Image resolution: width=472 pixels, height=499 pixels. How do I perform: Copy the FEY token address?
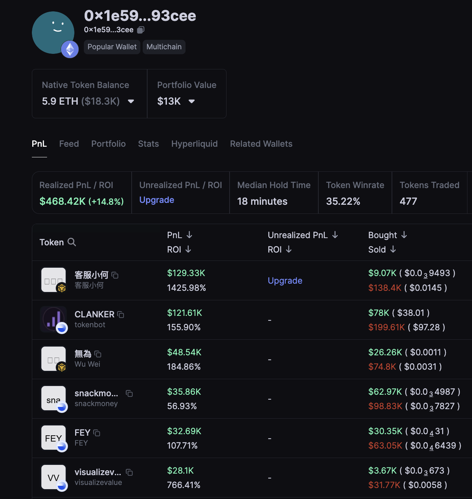coord(97,433)
